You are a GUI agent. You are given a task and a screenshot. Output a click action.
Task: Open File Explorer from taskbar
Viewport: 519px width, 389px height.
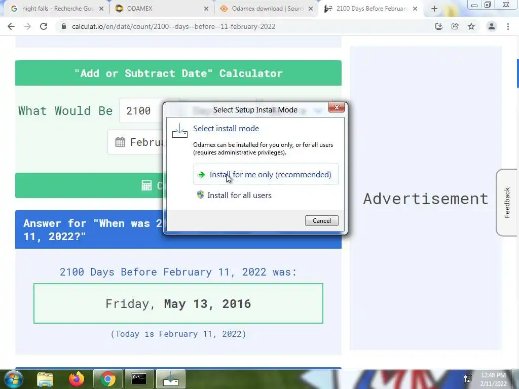coord(45,379)
